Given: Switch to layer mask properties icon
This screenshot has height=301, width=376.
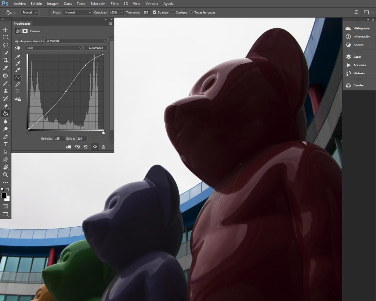Looking at the screenshot, I should point(25,31).
